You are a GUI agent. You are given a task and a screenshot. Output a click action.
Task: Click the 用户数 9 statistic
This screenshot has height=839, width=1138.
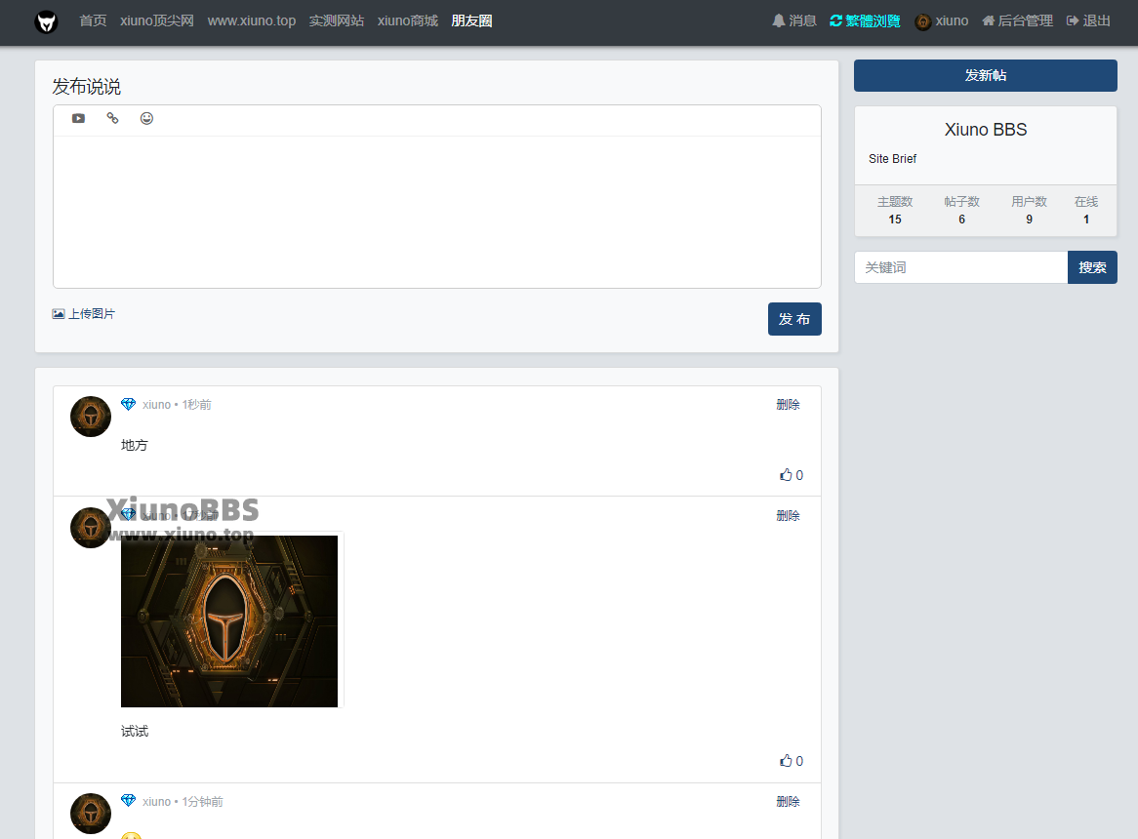click(x=1029, y=211)
